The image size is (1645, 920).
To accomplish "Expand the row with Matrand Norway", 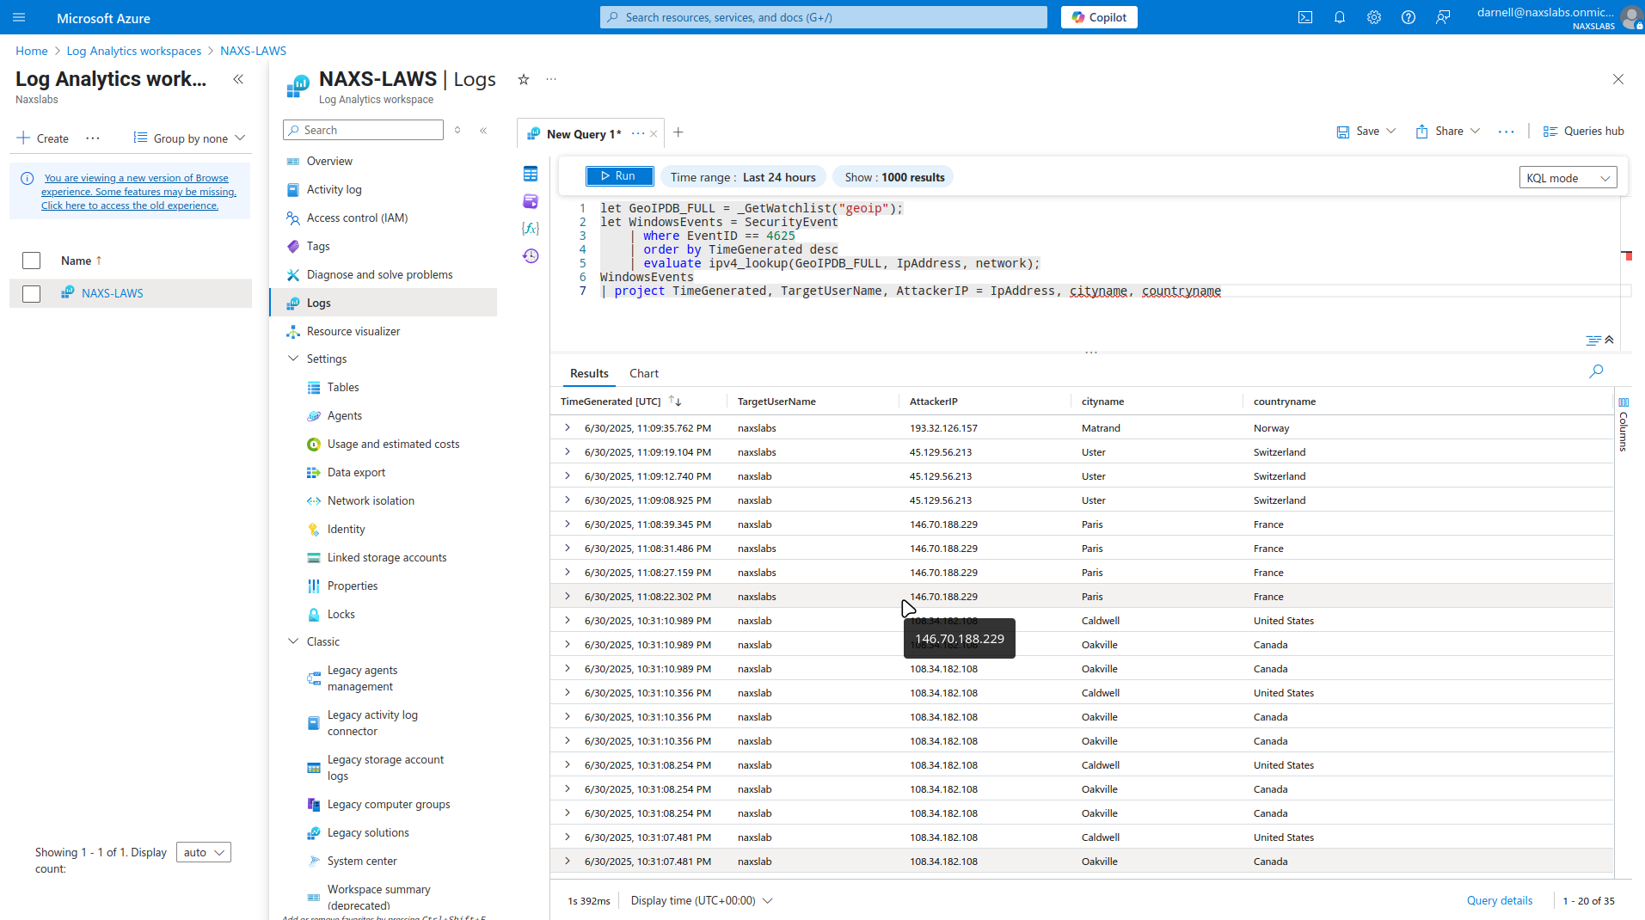I will (x=567, y=427).
